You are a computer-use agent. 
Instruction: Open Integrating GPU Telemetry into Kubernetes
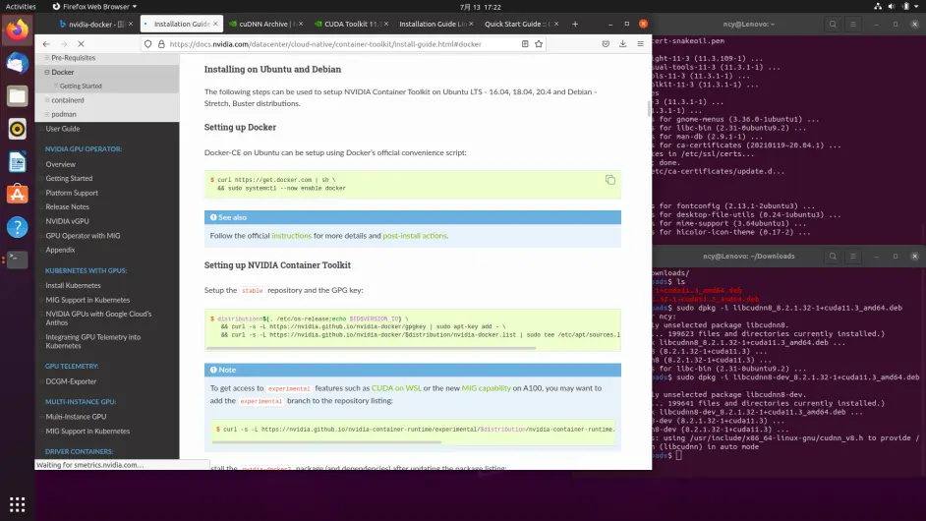point(92,341)
